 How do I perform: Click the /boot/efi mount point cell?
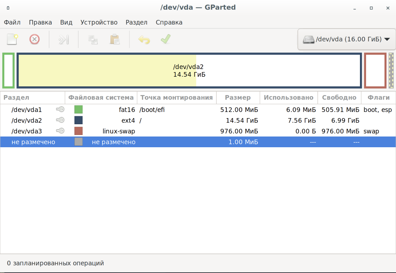click(152, 110)
